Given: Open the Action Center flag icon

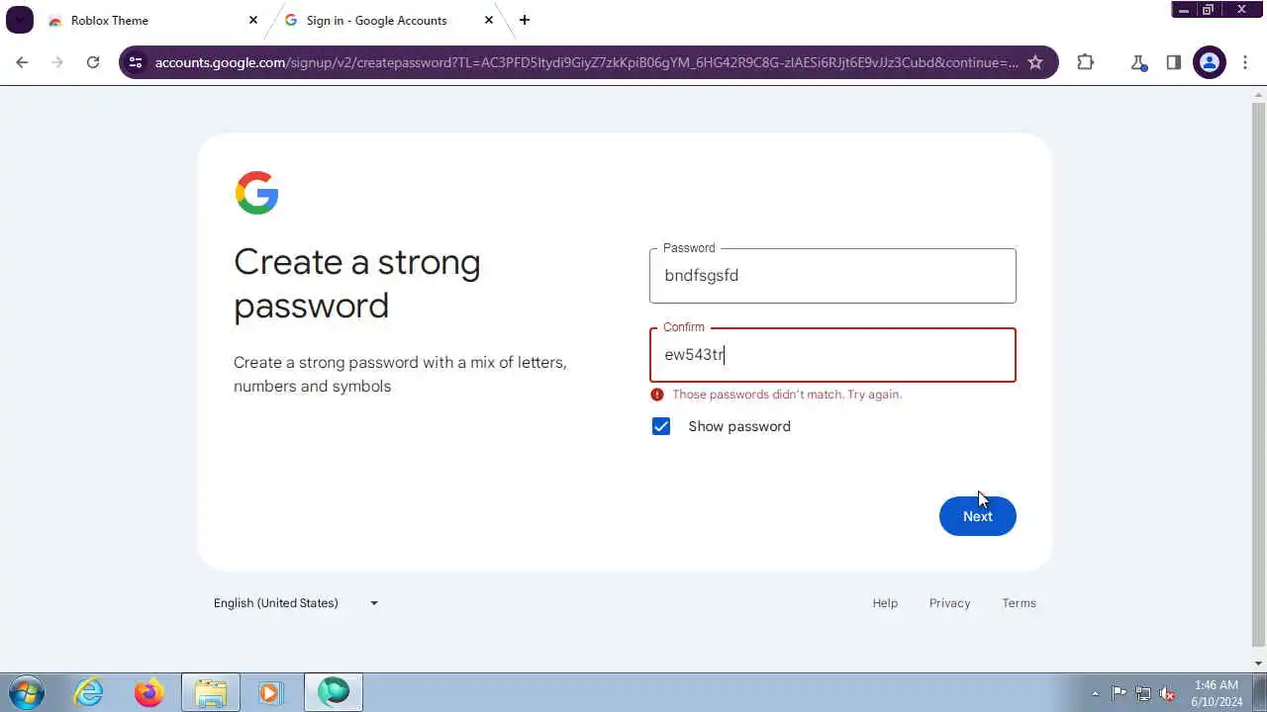Looking at the screenshot, I should pyautogui.click(x=1120, y=693).
